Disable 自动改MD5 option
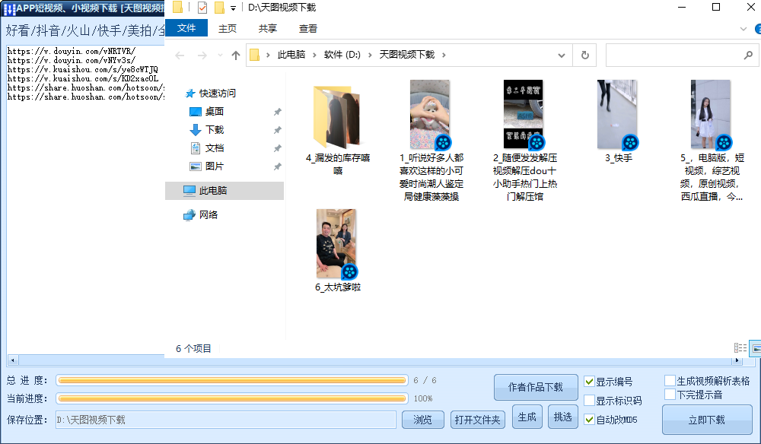761x444 pixels. pos(590,419)
